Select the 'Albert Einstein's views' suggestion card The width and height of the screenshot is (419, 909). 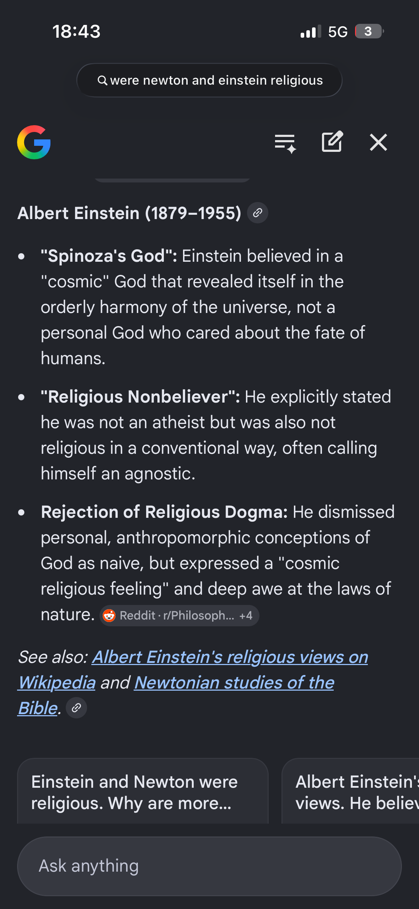(x=350, y=791)
